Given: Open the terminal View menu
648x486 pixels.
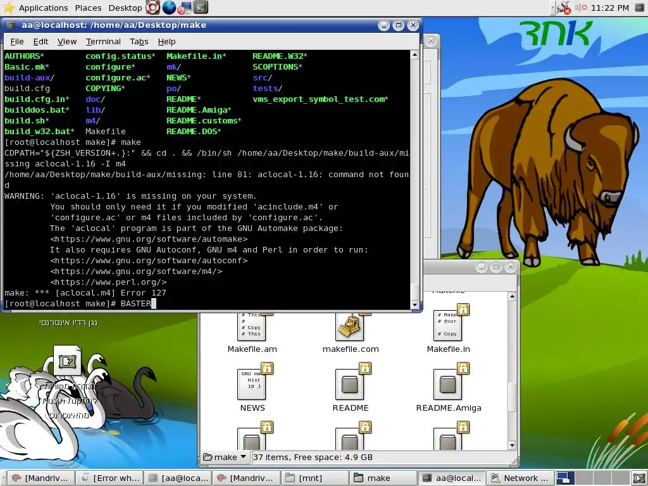Looking at the screenshot, I should pyautogui.click(x=67, y=41).
